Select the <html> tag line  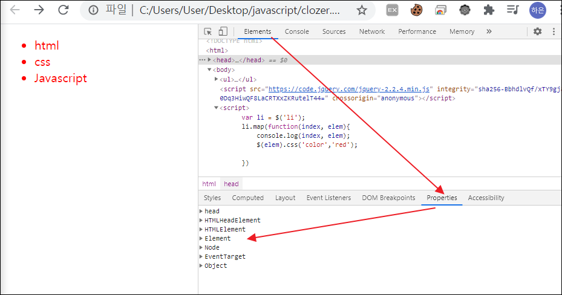[217, 51]
